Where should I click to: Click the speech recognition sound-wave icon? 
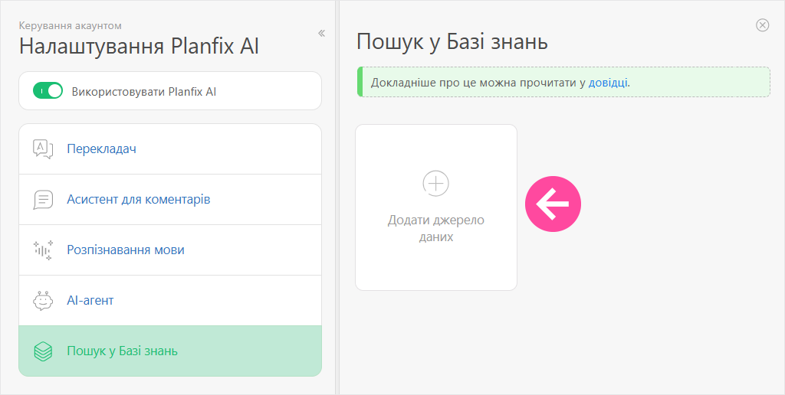tap(43, 250)
